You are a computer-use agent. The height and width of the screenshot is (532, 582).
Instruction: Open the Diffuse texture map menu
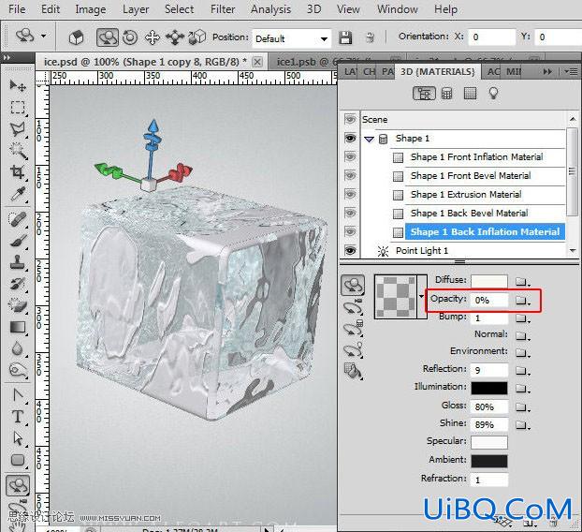tap(523, 282)
